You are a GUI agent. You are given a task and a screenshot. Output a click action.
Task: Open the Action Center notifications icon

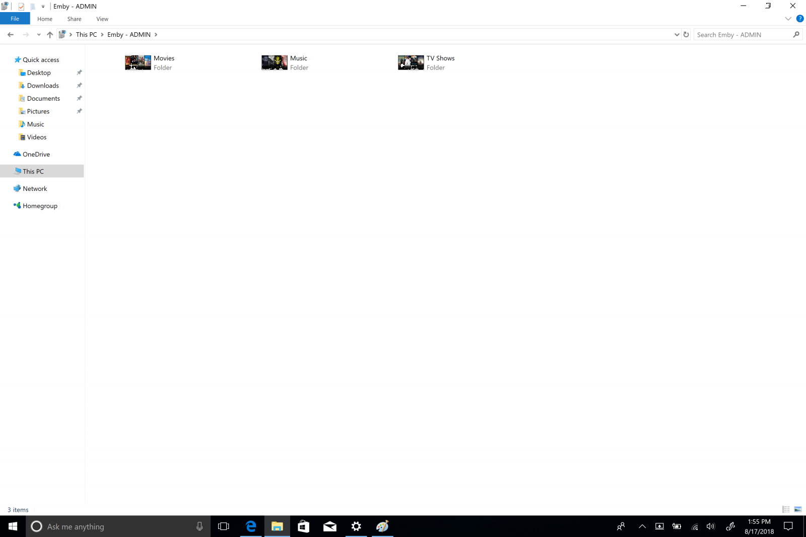tap(788, 526)
